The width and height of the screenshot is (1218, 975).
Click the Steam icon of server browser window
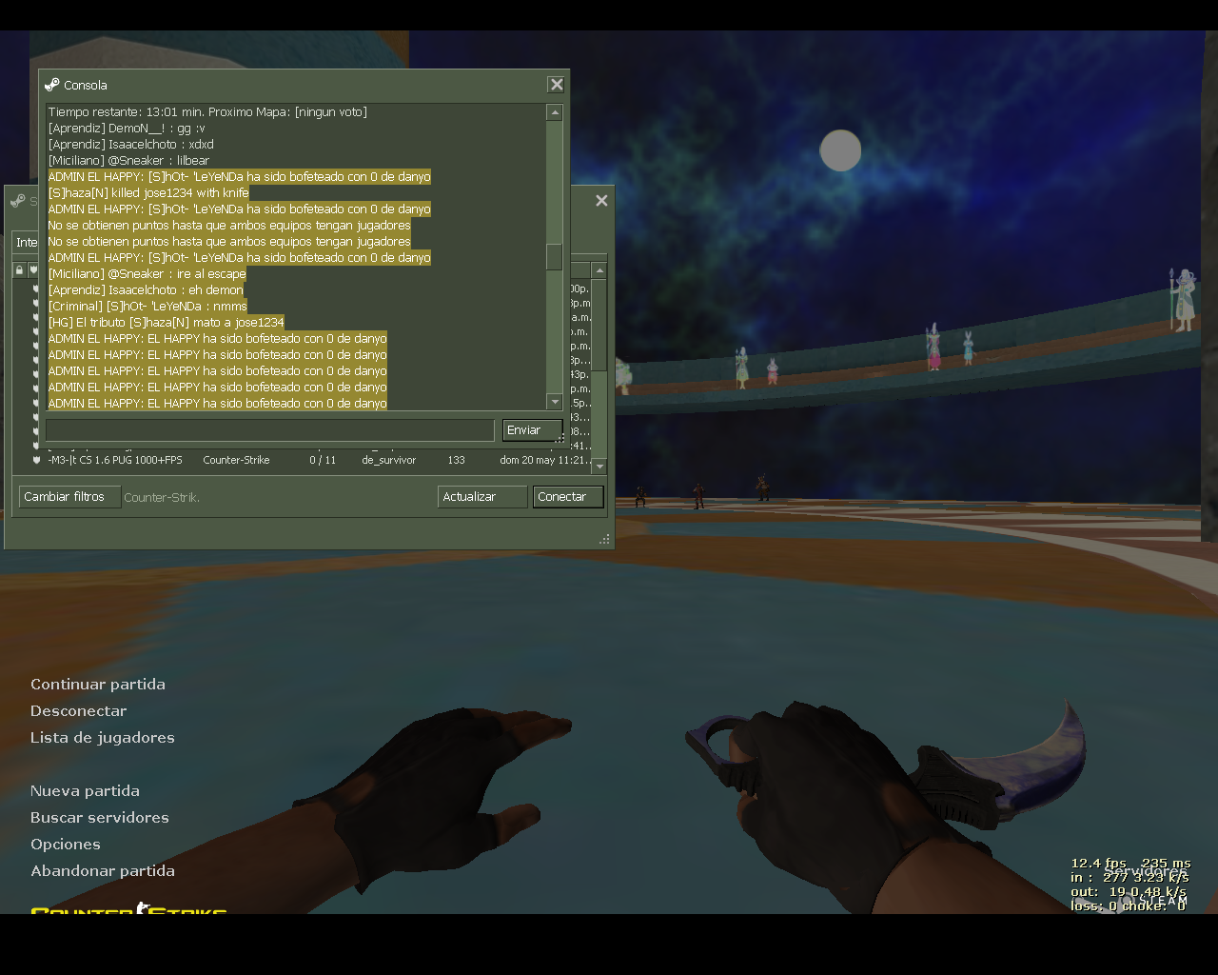click(x=17, y=201)
